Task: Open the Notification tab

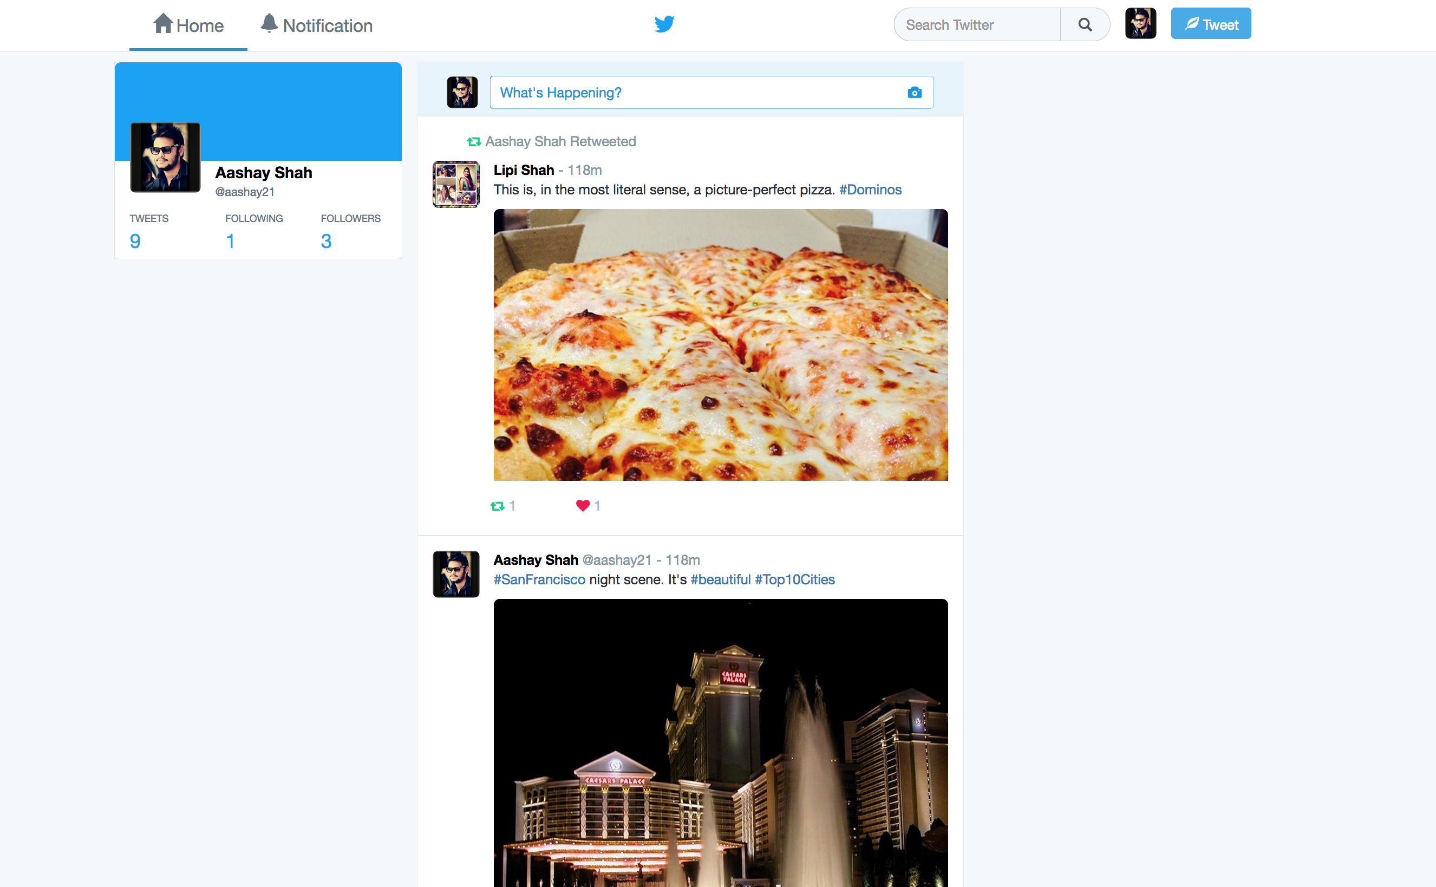Action: tap(317, 25)
